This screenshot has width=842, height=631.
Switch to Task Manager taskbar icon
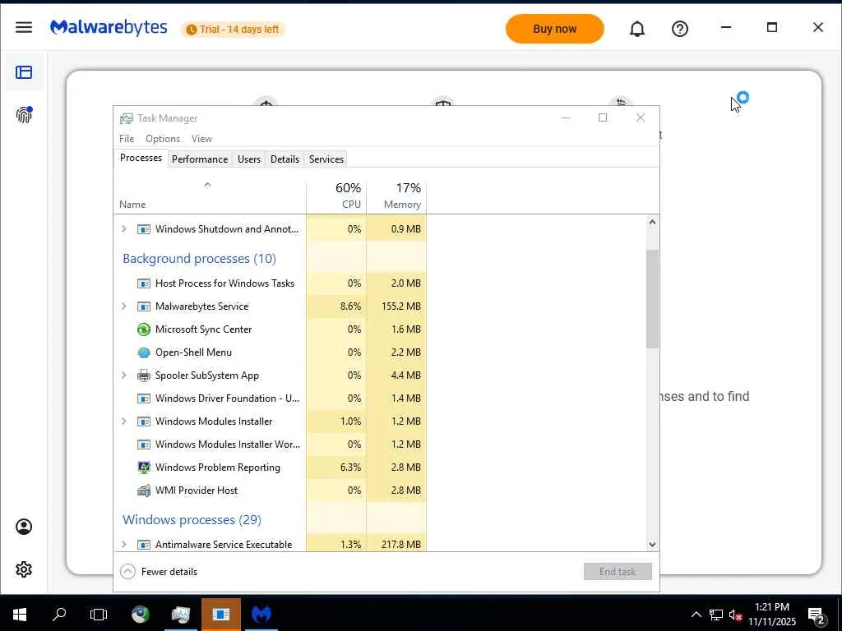[180, 615]
